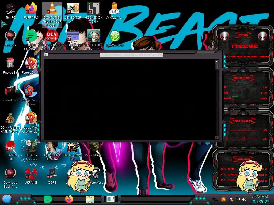Open the Peggle World of Warcraft shortcut
This screenshot has height=205, width=274.
pos(31,123)
